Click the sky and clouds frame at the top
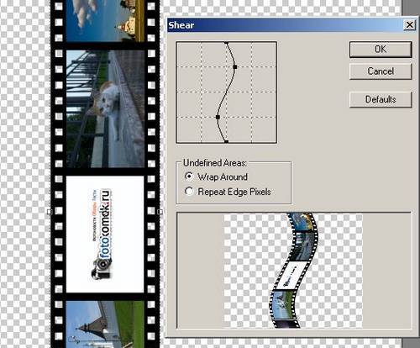The height and width of the screenshot is (348, 420). pos(105,21)
